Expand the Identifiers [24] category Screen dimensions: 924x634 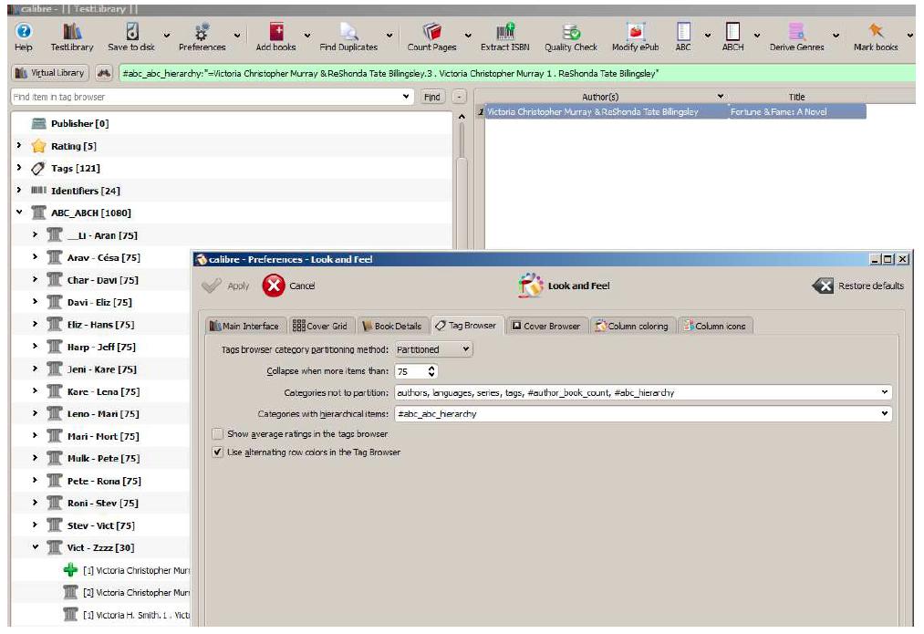point(19,190)
